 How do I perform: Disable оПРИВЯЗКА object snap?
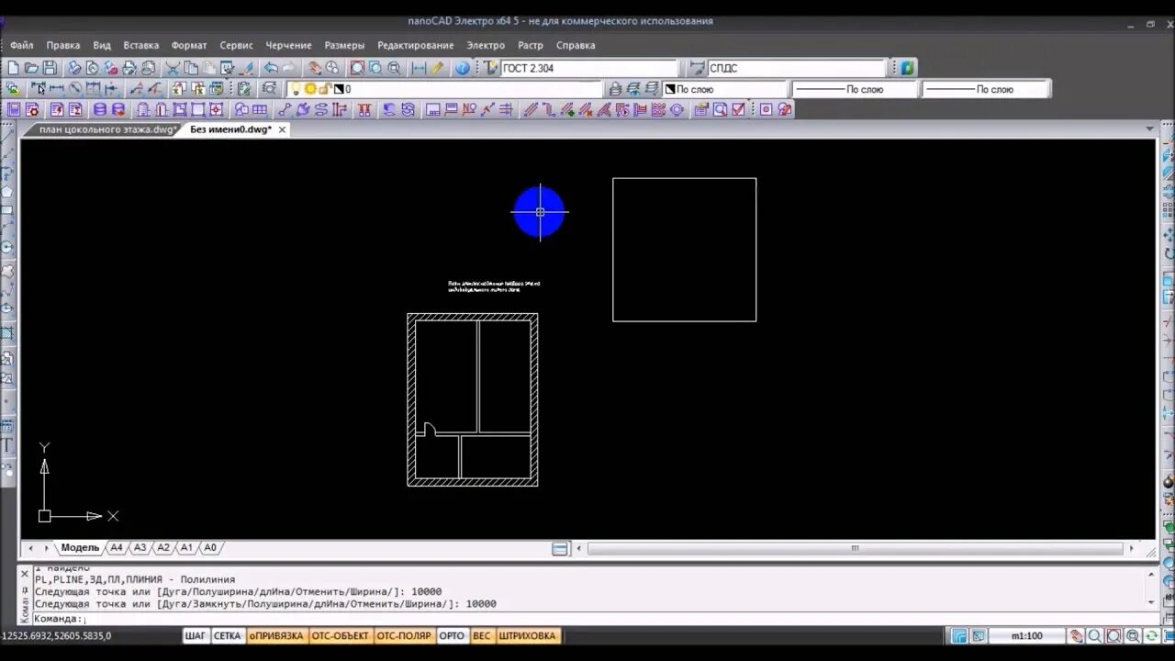275,635
